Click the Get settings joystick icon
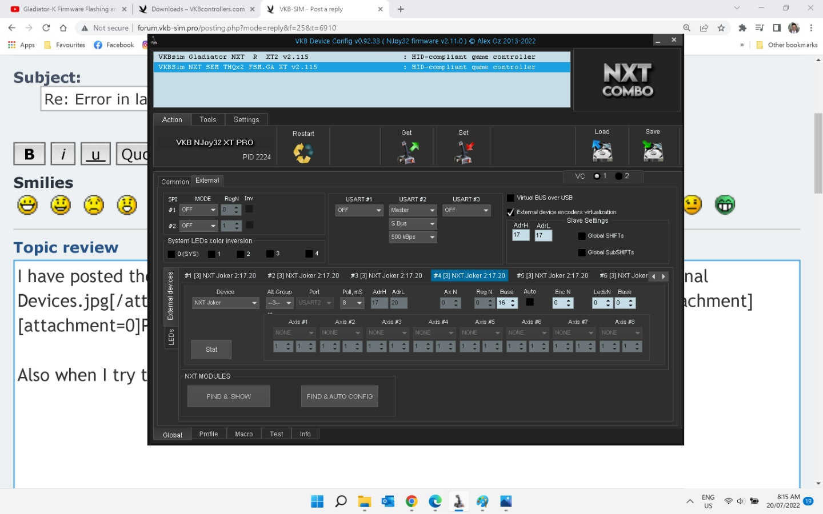The width and height of the screenshot is (823, 514). coord(408,152)
